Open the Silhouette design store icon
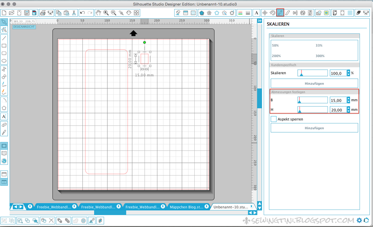 [4, 161]
